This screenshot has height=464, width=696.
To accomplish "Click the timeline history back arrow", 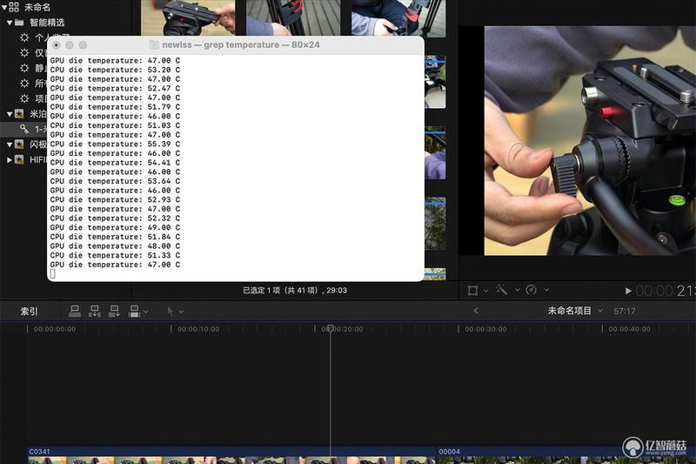I will 476,311.
